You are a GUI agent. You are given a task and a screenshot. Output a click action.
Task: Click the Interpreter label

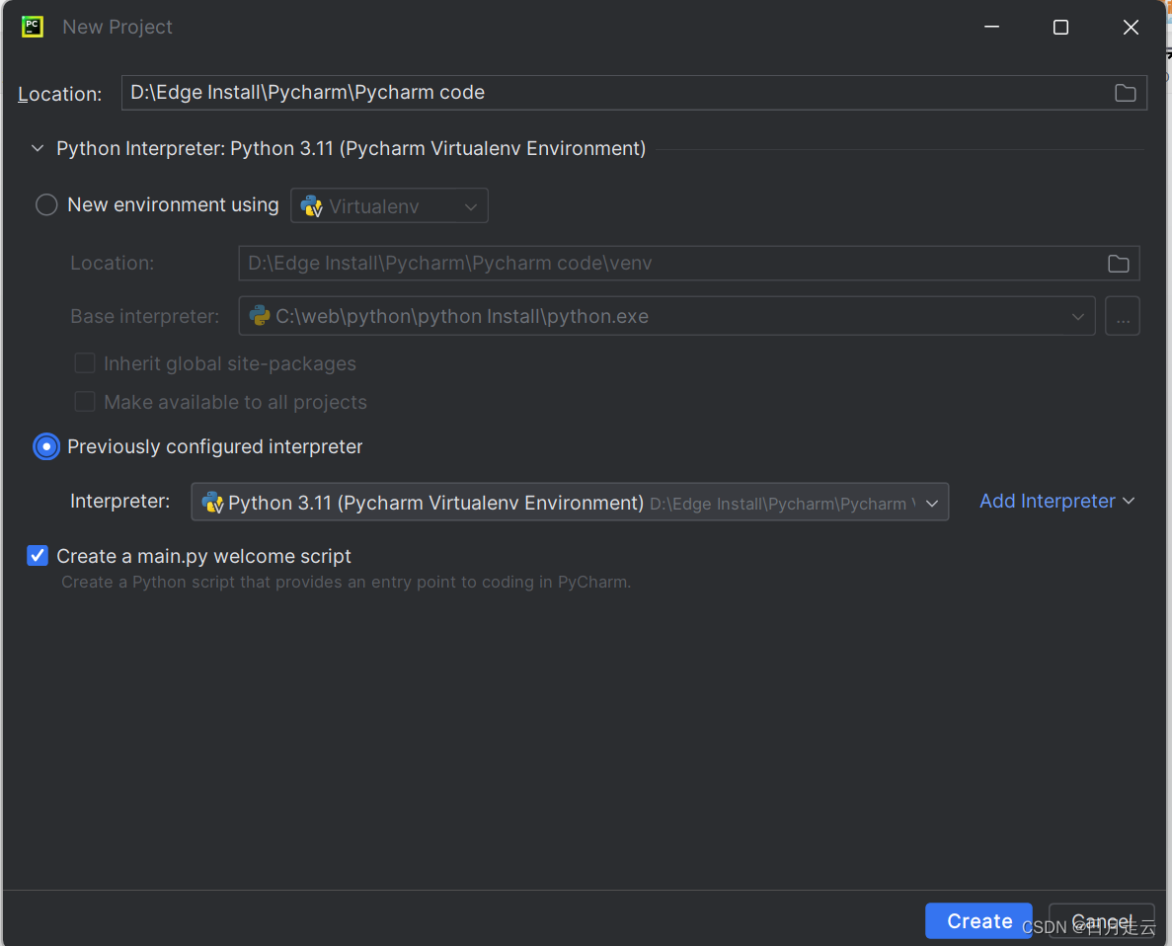coord(120,501)
